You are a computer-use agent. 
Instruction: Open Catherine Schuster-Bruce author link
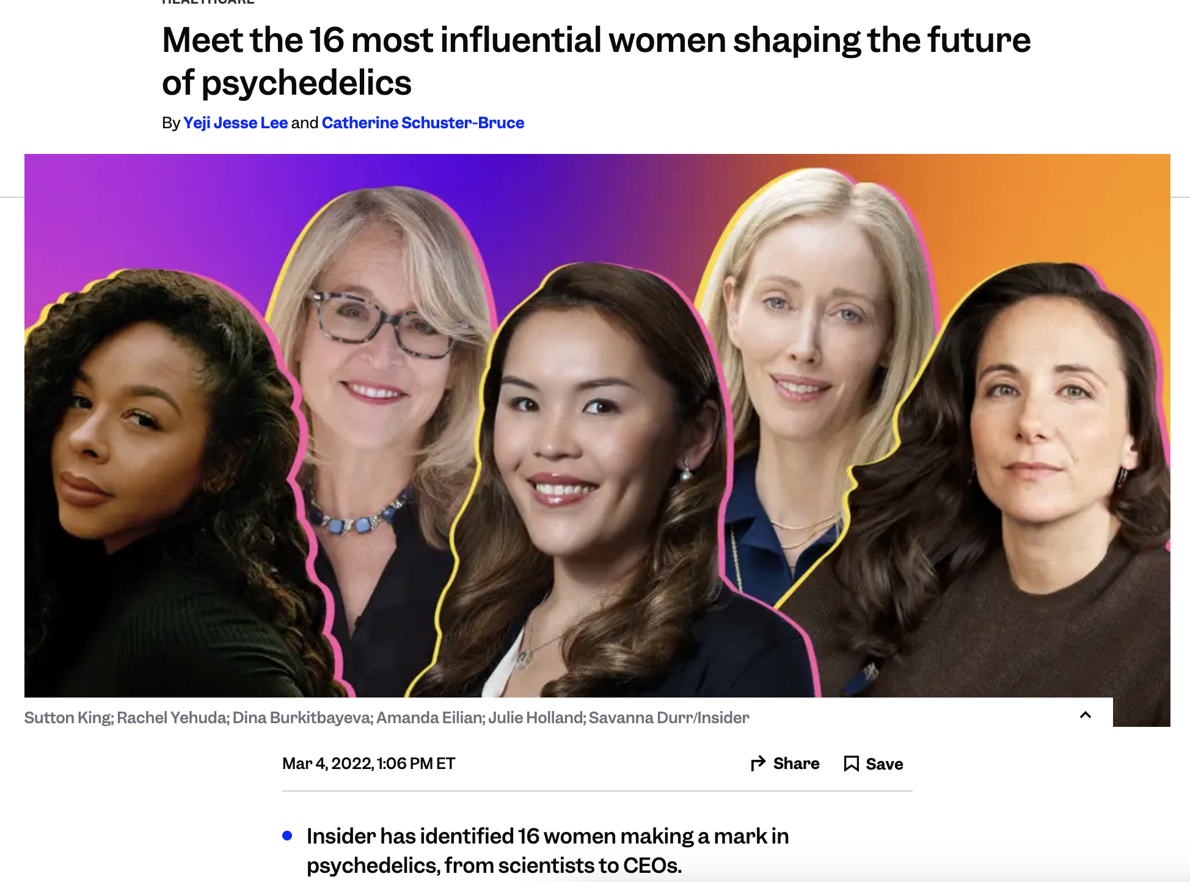coord(423,123)
